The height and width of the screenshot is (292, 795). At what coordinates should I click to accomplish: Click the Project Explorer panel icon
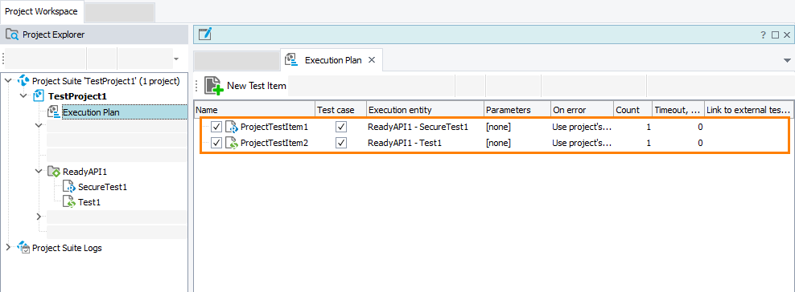11,34
